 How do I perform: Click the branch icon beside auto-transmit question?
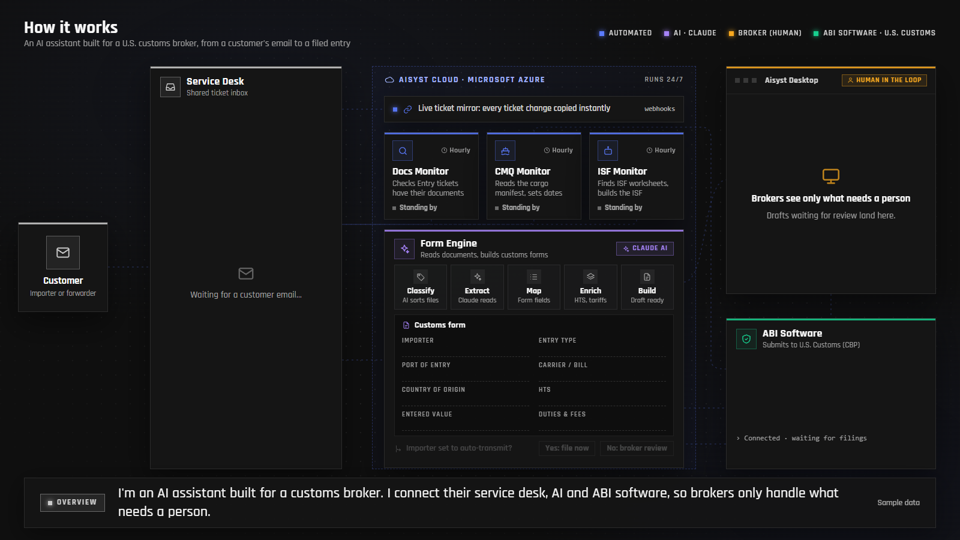pos(398,449)
